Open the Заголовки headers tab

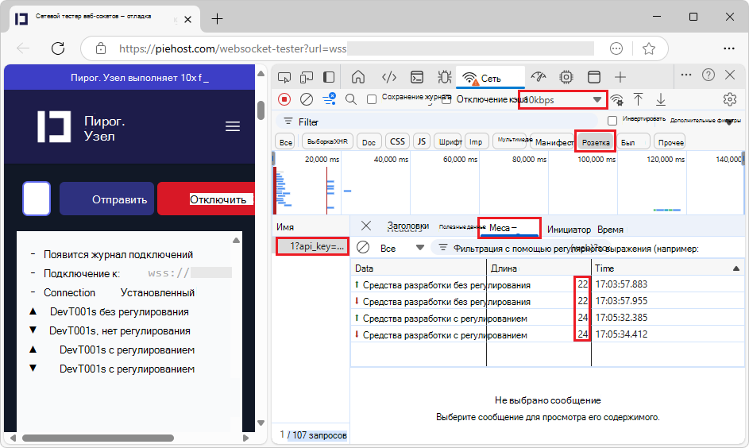407,226
